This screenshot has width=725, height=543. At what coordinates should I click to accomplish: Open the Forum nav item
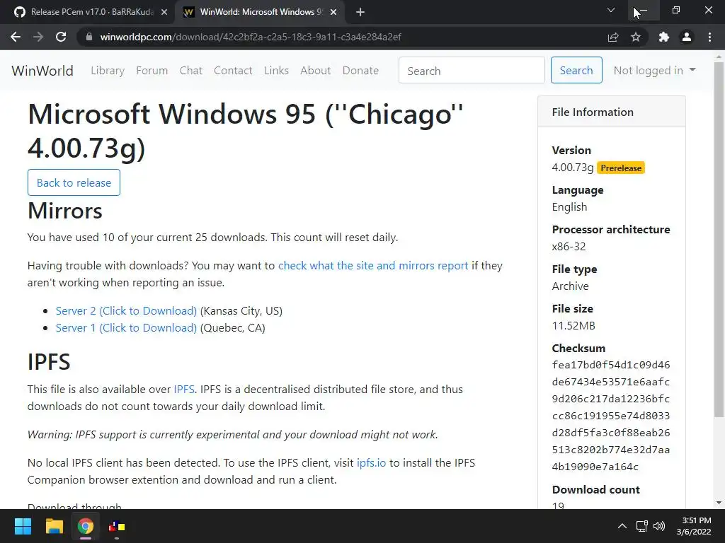152,71
